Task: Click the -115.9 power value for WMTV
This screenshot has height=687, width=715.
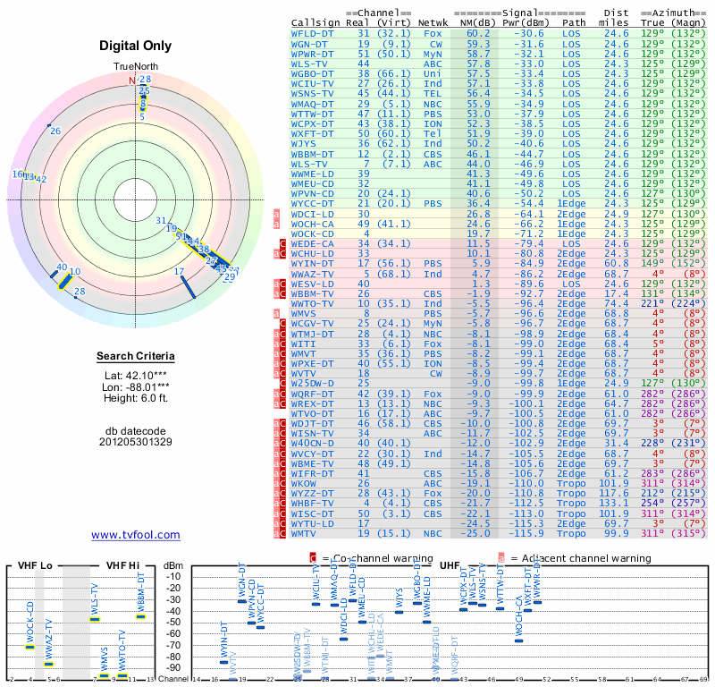Action: point(528,533)
